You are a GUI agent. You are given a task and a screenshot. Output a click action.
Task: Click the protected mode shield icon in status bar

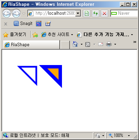[98, 136]
